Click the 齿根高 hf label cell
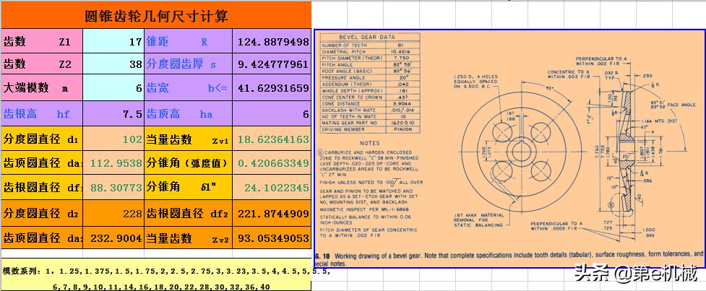Image resolution: width=706 pixels, height=291 pixels. [x=42, y=114]
